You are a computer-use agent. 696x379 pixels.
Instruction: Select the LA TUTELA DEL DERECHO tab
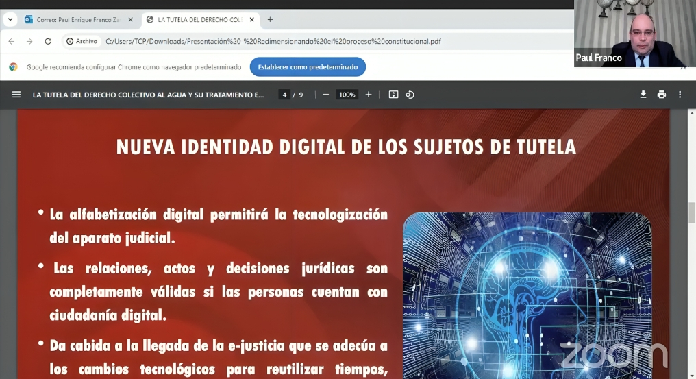[199, 20]
